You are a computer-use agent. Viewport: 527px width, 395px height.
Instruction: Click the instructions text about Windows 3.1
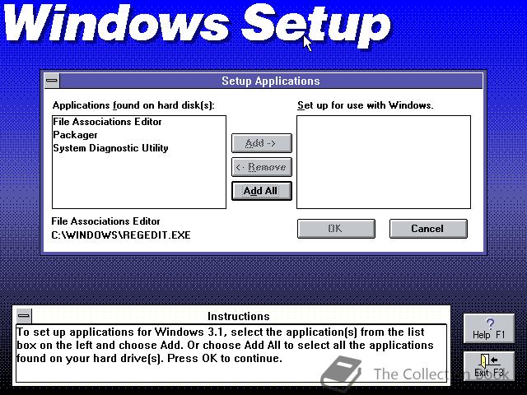225,345
